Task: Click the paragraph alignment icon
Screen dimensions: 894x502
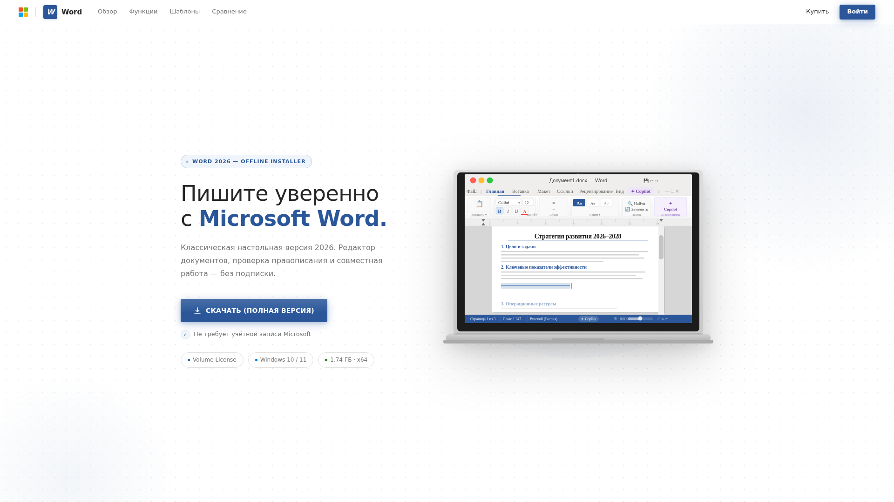Action: coord(554,206)
